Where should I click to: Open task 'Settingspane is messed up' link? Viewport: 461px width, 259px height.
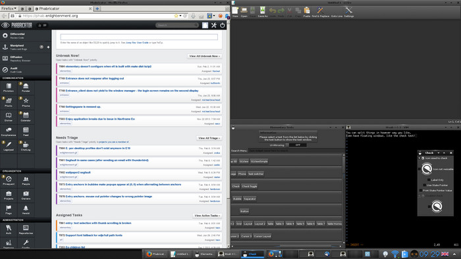pyautogui.click(x=83, y=106)
